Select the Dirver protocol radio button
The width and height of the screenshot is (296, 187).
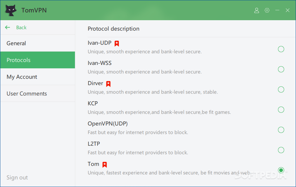tap(281, 89)
